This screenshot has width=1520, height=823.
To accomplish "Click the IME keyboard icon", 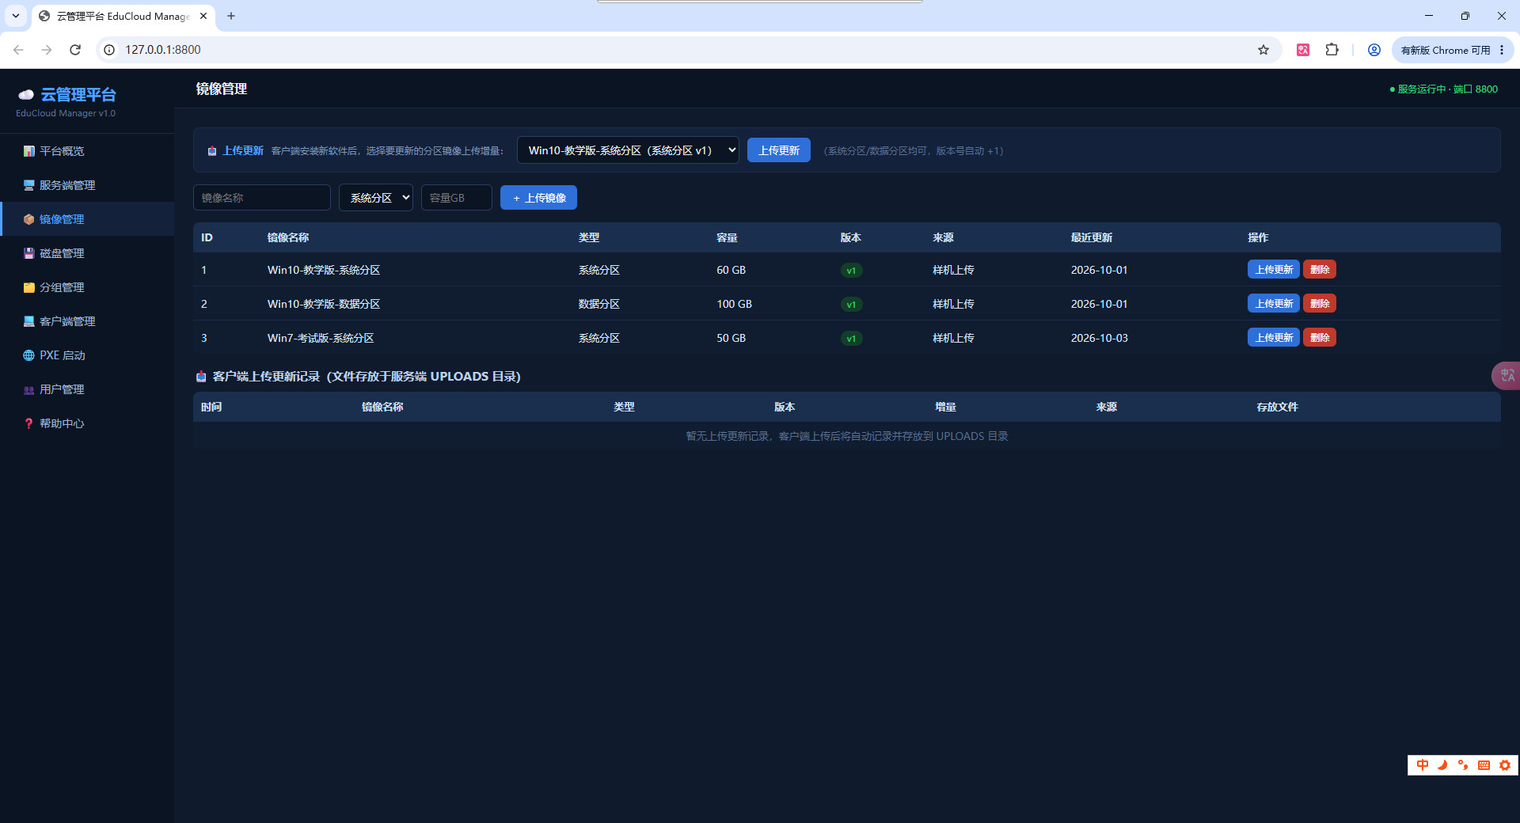I will [x=1484, y=765].
